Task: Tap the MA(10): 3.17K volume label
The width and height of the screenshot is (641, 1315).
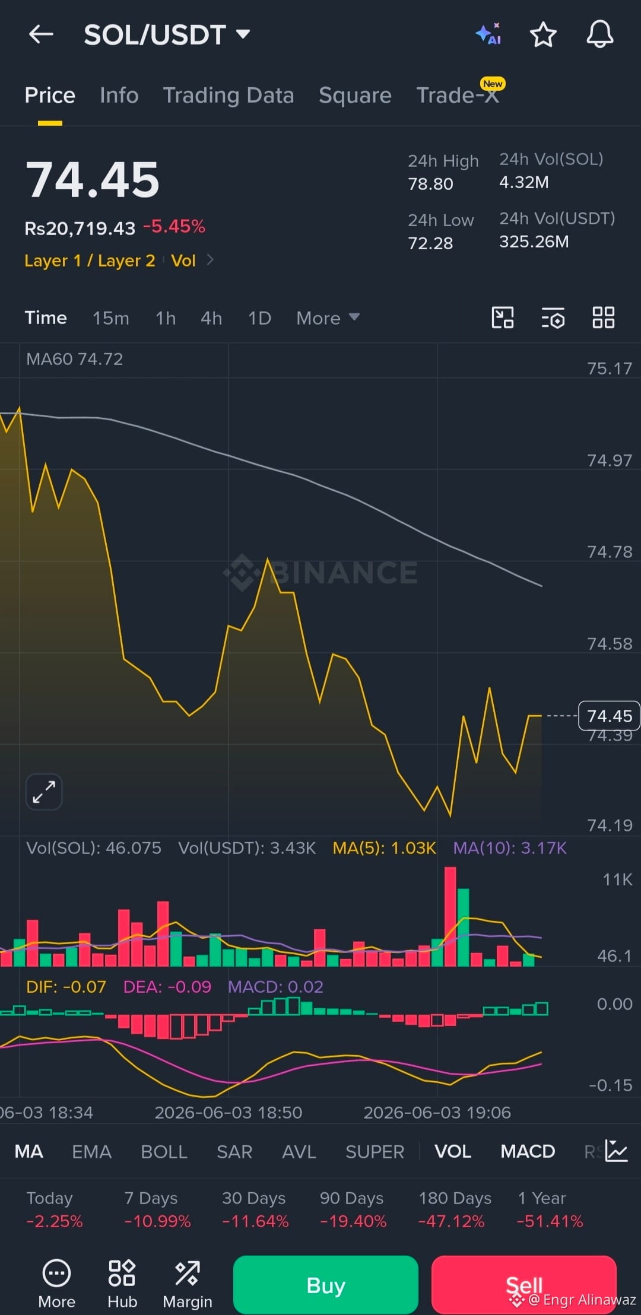Action: click(510, 848)
